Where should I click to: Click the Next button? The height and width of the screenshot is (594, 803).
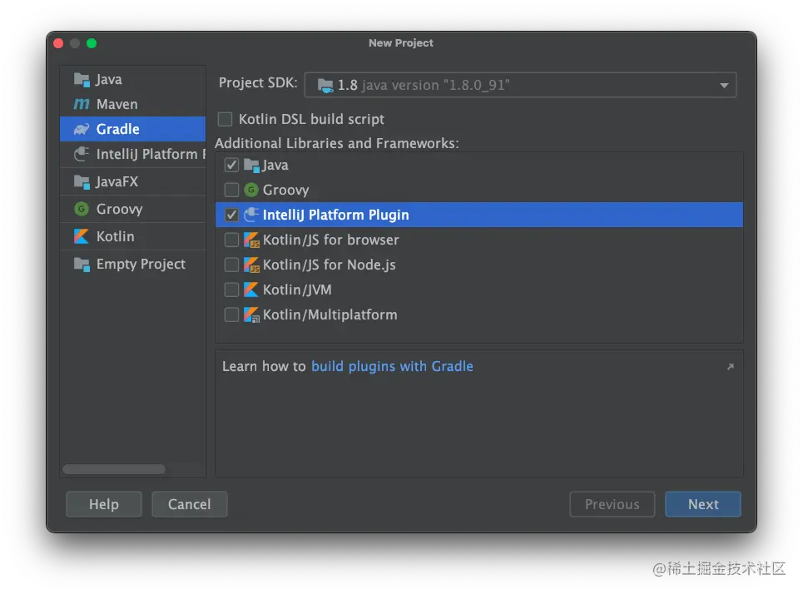coord(703,504)
